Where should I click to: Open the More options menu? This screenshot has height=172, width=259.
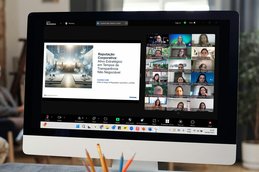coord(193,122)
